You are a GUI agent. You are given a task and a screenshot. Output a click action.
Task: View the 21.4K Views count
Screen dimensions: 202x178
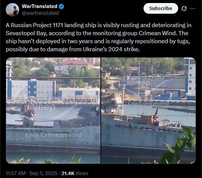coord(75,173)
